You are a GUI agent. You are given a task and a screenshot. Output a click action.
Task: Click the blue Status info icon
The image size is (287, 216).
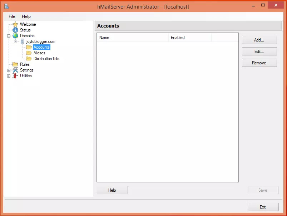tap(15, 30)
